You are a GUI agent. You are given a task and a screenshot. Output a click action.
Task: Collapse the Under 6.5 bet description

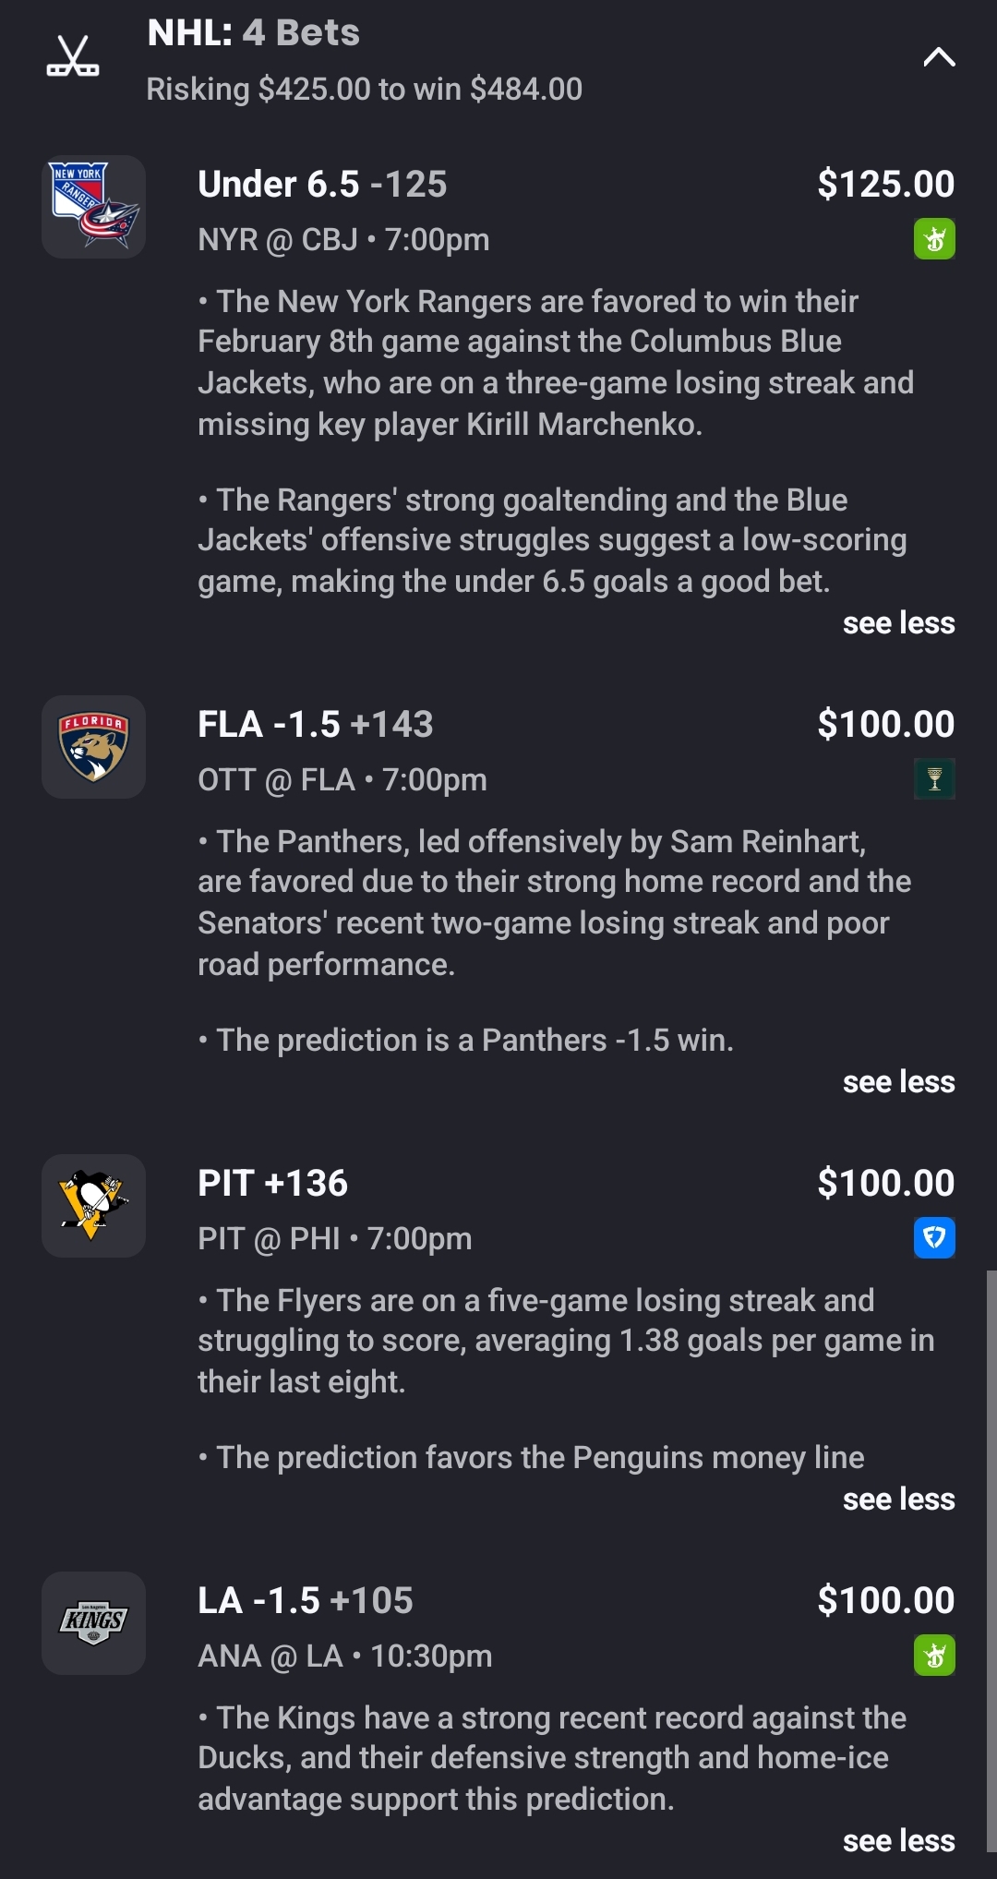pos(898,623)
